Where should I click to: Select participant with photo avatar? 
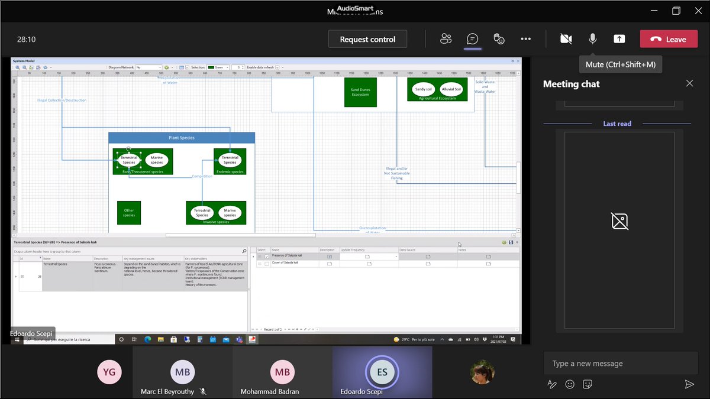(482, 372)
